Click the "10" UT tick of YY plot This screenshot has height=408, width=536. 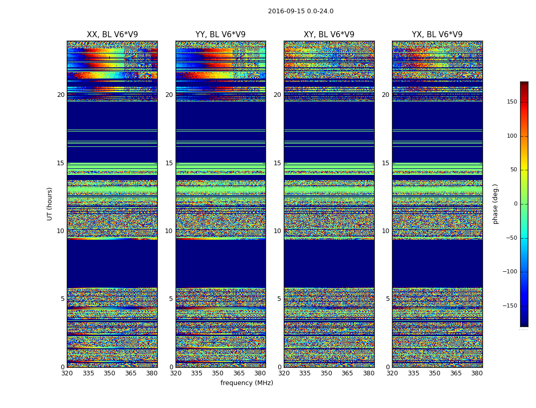click(169, 231)
